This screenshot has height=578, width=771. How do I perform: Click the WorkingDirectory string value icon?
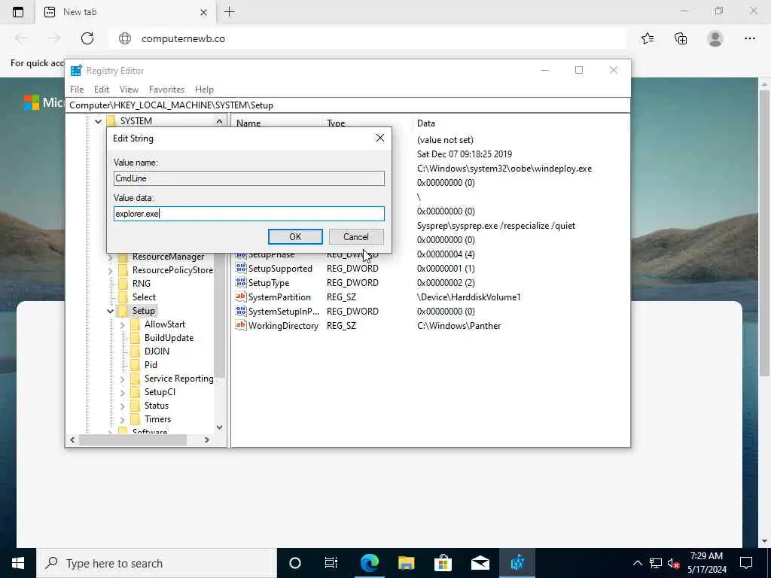pyautogui.click(x=241, y=325)
